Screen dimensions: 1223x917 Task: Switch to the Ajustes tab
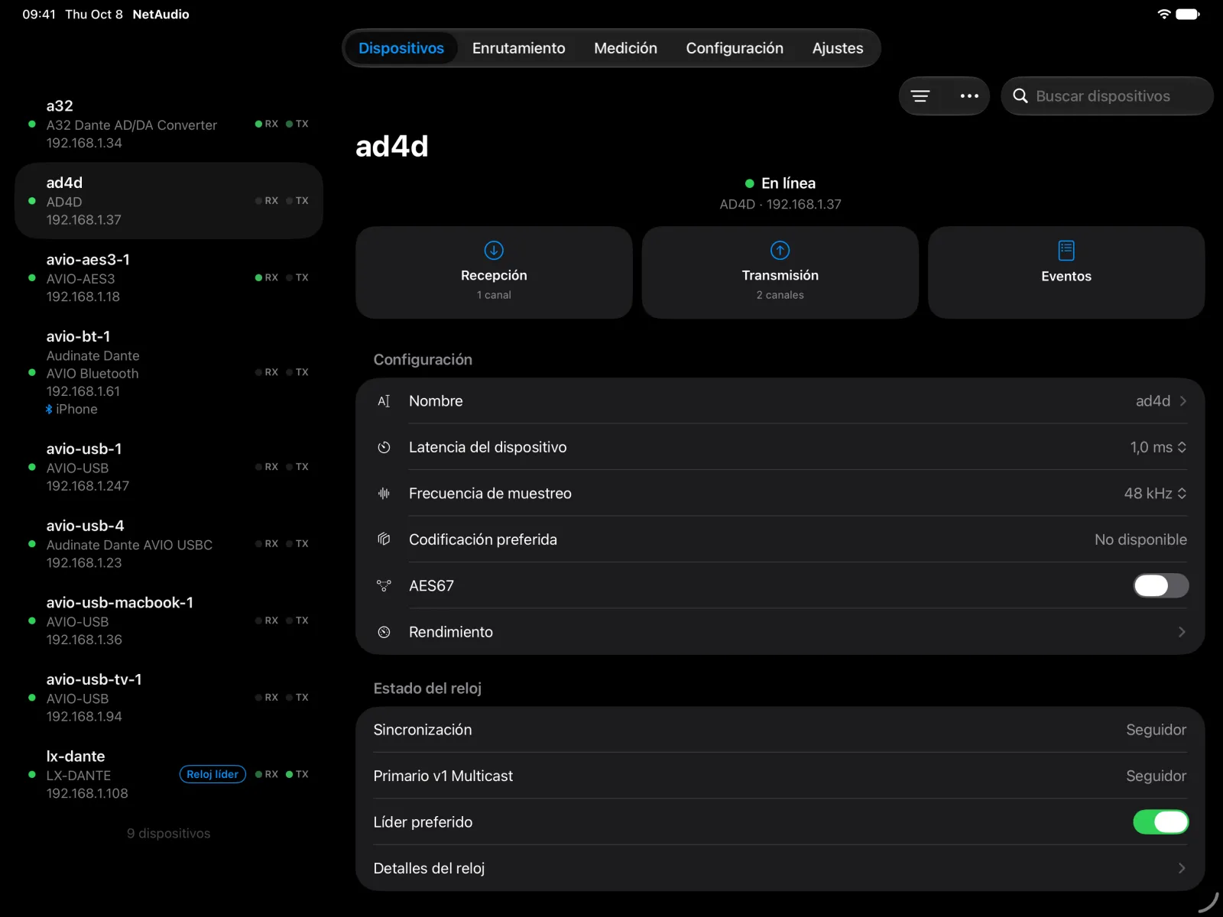click(x=838, y=48)
